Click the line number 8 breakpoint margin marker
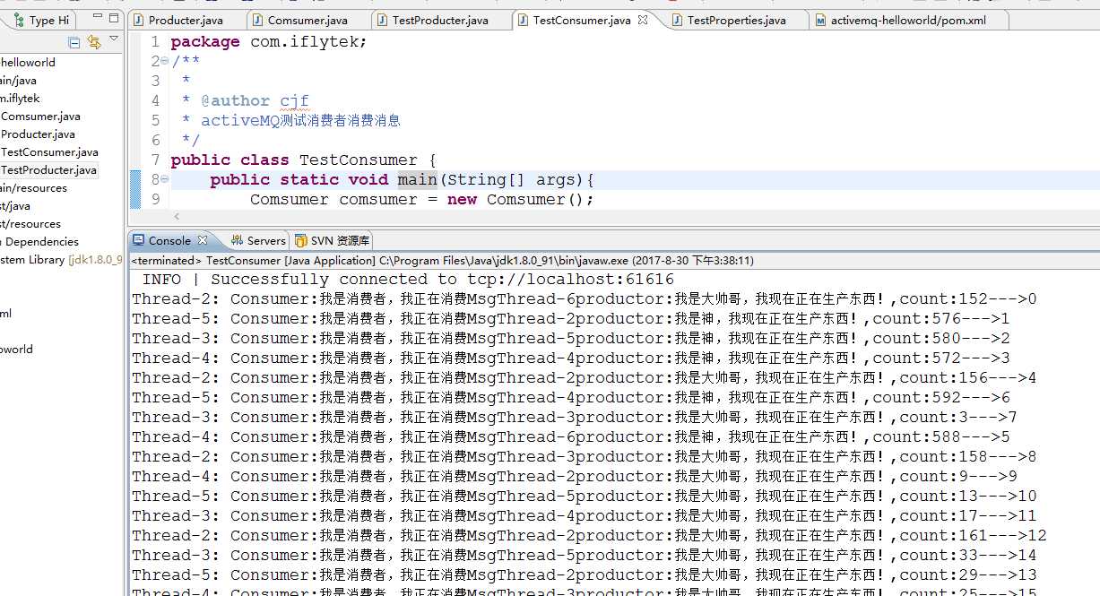Screen dimensions: 1100x596 135,179
